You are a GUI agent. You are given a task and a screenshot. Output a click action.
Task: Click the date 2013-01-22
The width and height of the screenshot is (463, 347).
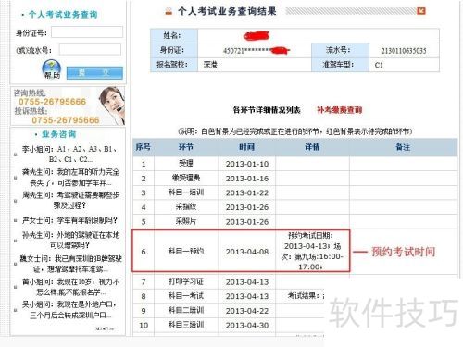[247, 192]
